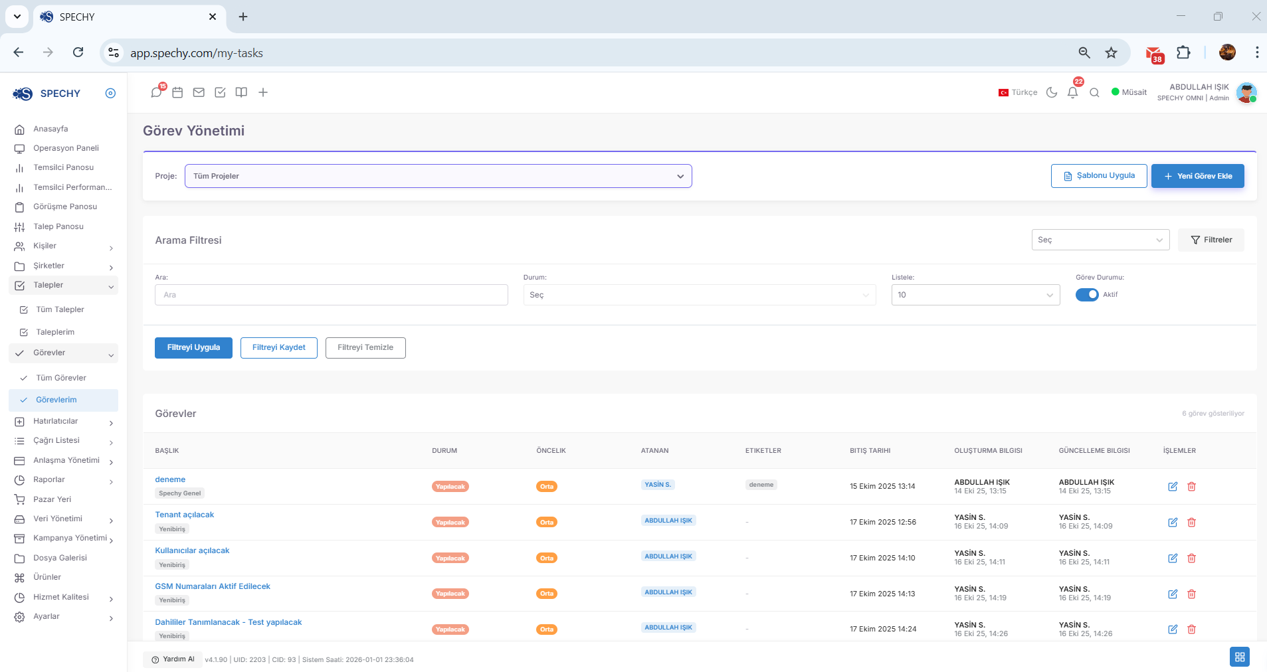
Task: Click Yeni Görev Ekle button
Action: [1198, 176]
